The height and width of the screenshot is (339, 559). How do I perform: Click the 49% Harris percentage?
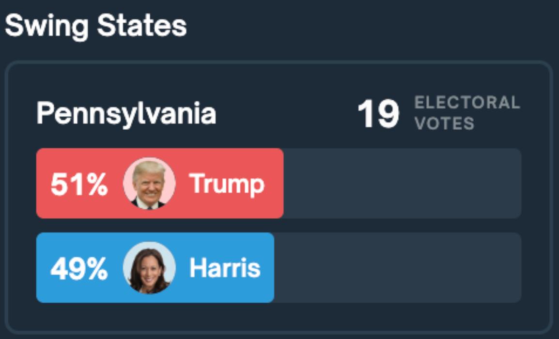[79, 269]
